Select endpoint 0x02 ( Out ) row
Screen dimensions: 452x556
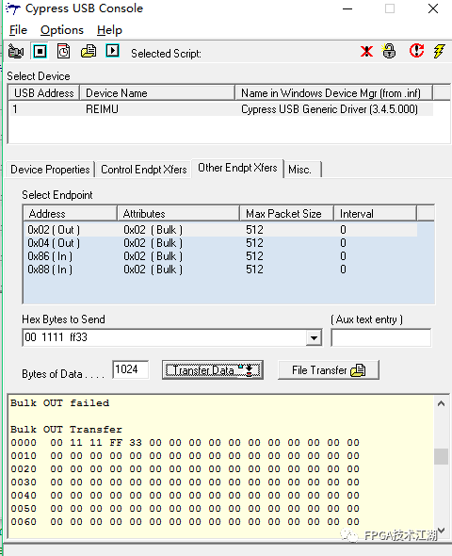[x=220, y=230]
